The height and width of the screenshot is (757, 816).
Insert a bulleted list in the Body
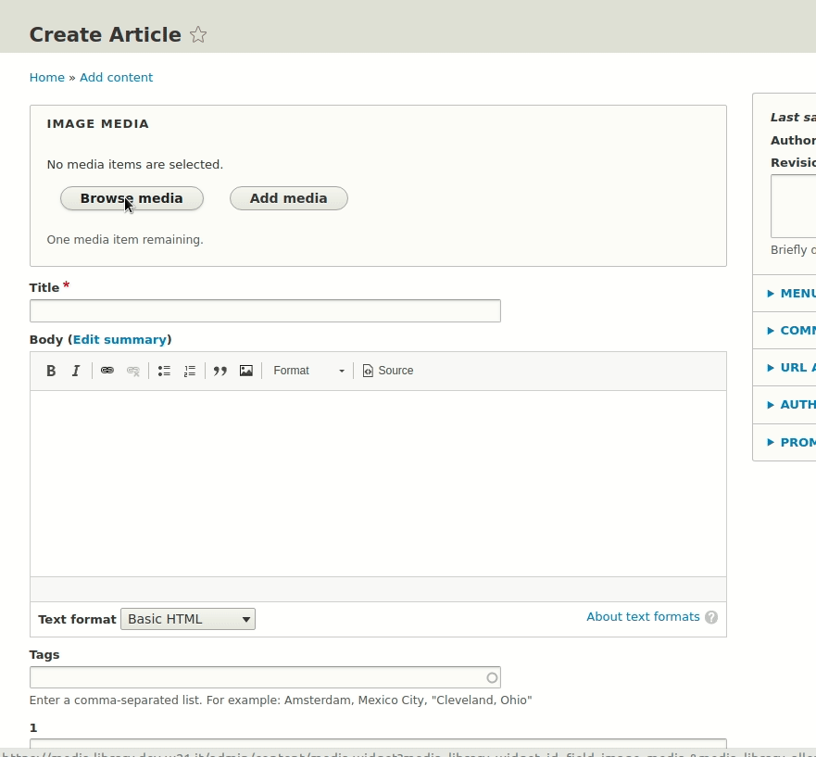[x=164, y=371]
